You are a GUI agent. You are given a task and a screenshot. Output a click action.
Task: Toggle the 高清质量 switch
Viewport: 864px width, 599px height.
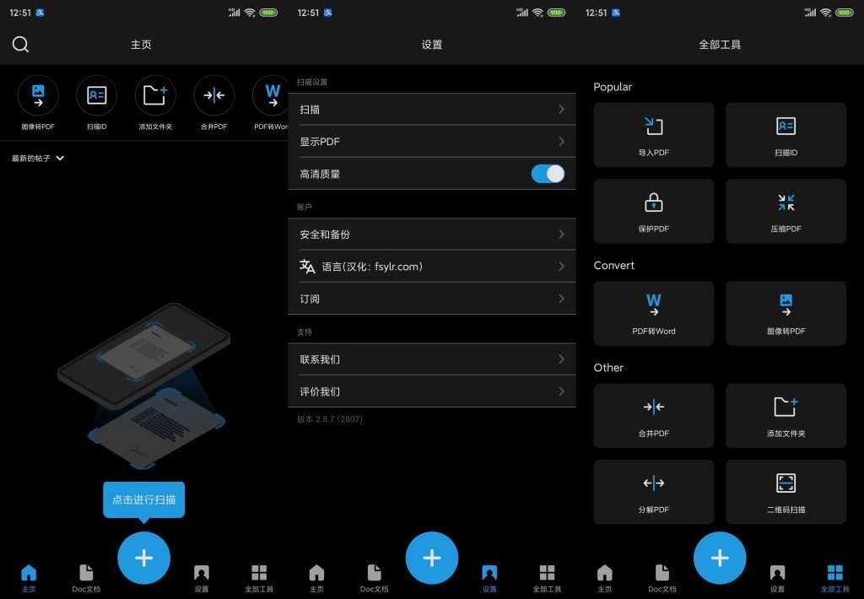click(x=548, y=173)
